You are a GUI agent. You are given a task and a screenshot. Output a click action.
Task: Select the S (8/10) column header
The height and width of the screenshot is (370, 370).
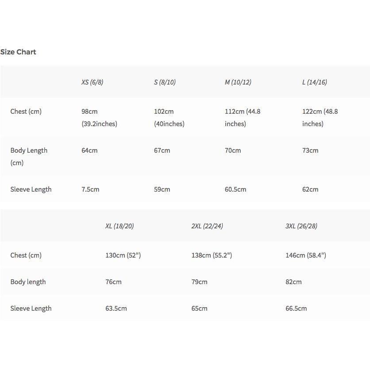(165, 82)
